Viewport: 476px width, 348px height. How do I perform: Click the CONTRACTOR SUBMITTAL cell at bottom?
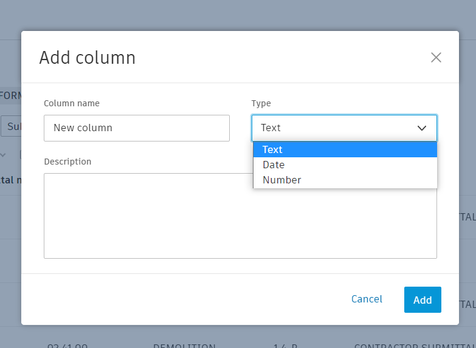click(x=413, y=346)
